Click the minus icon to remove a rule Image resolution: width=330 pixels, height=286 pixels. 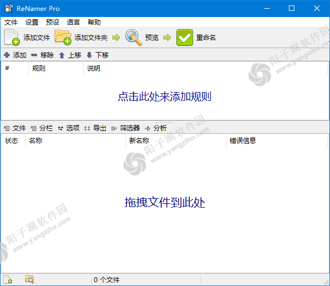click(34, 55)
